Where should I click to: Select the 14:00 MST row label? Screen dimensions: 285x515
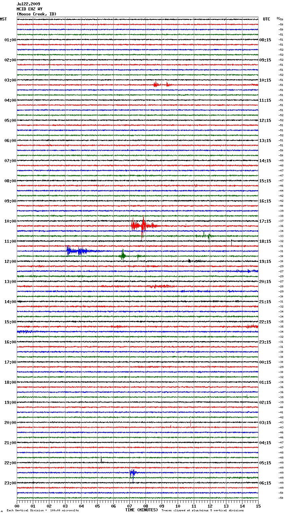pos(10,302)
